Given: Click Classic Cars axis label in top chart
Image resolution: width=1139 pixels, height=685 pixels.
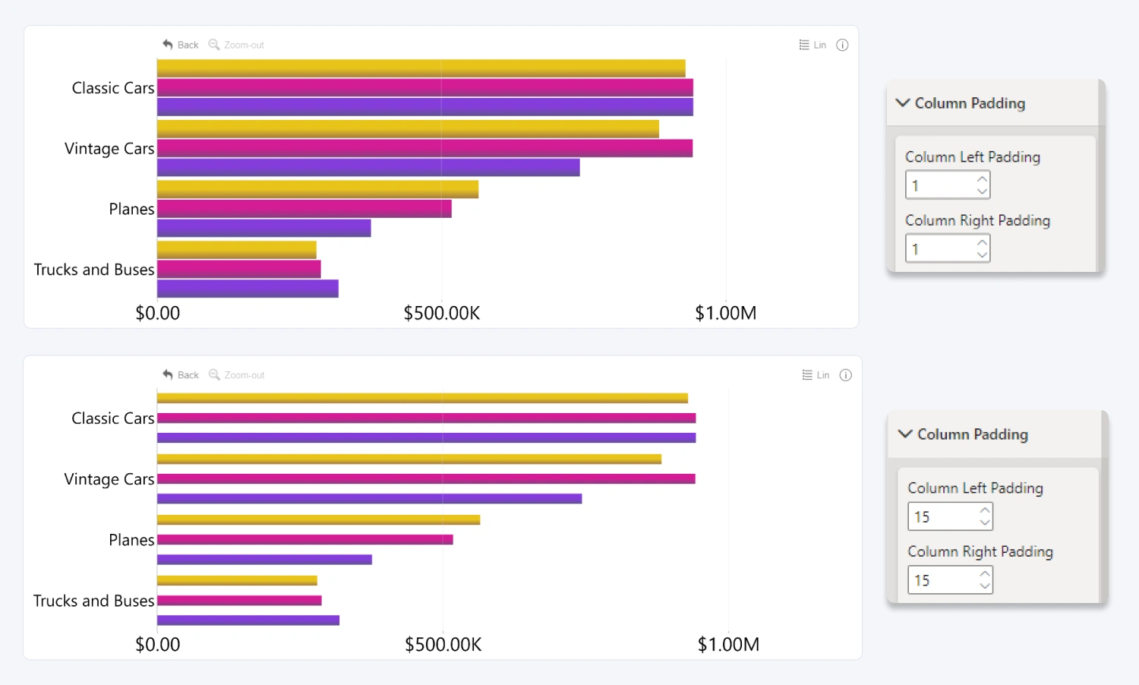Looking at the screenshot, I should point(113,88).
